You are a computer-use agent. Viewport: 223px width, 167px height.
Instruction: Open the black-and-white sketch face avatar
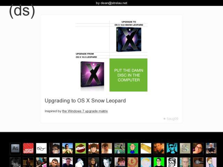172,162
